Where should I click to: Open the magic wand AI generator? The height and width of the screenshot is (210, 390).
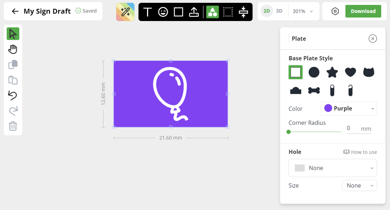(x=125, y=12)
